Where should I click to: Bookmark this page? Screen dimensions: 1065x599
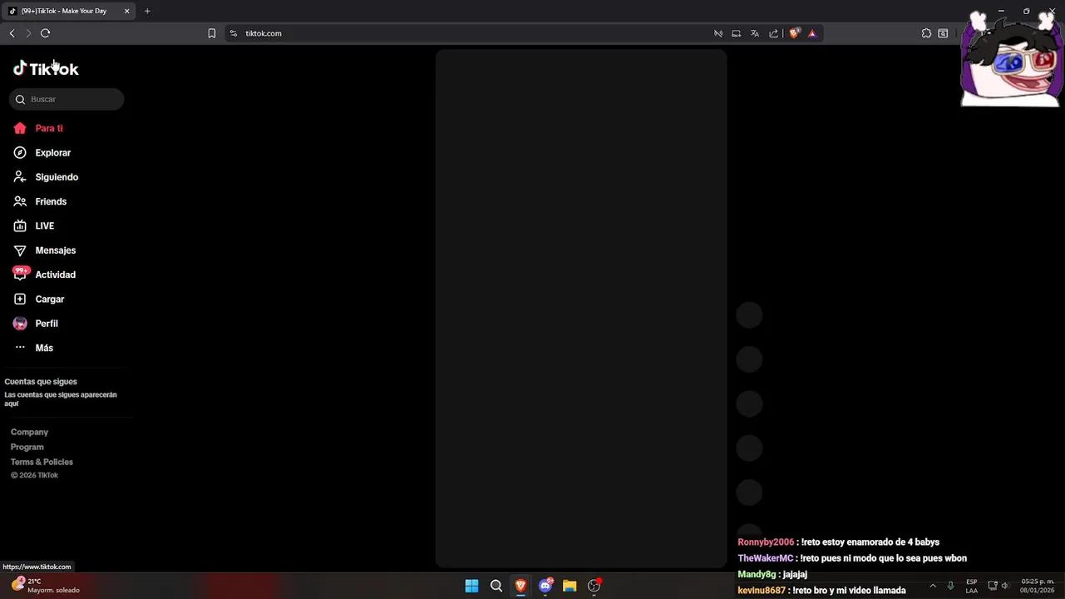click(x=211, y=33)
